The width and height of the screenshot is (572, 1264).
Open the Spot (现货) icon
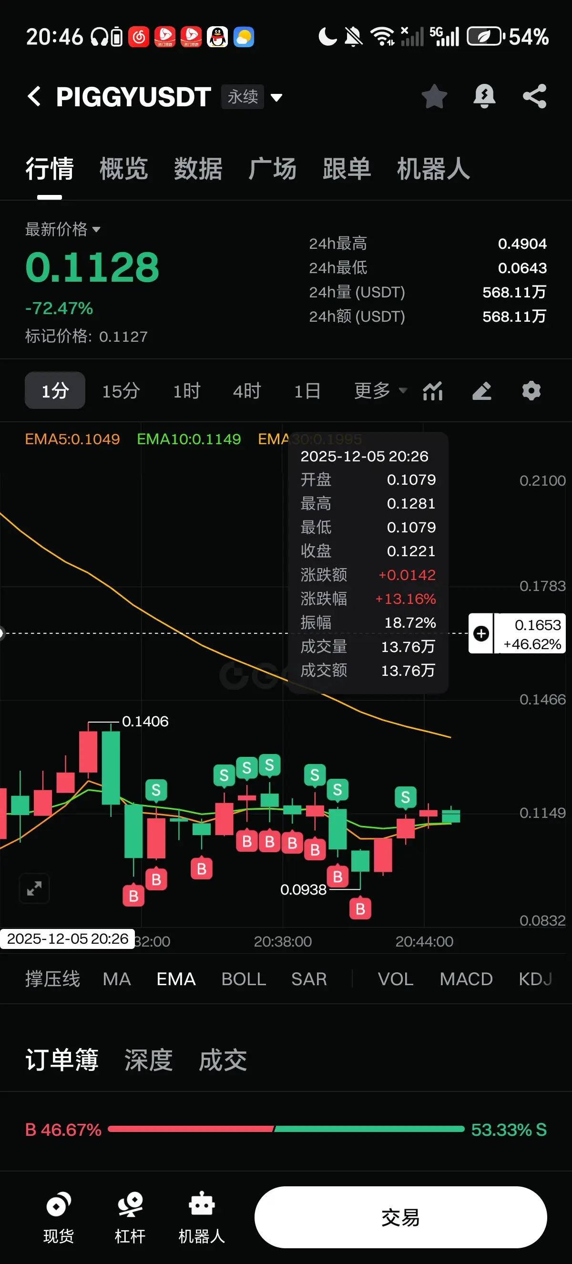click(x=58, y=1218)
